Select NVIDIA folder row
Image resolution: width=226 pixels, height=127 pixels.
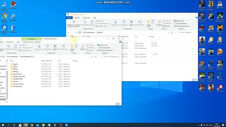tap(40, 69)
